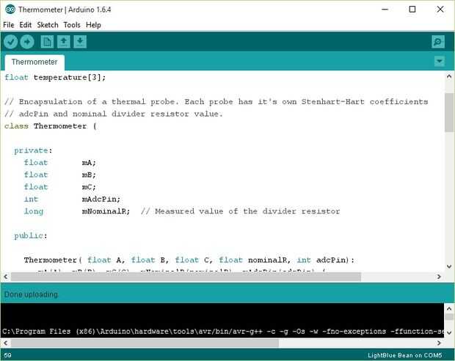Image resolution: width=455 pixels, height=361 pixels.
Task: Click the editor horizontal scrollbar thumb
Action: pyautogui.click(x=186, y=277)
